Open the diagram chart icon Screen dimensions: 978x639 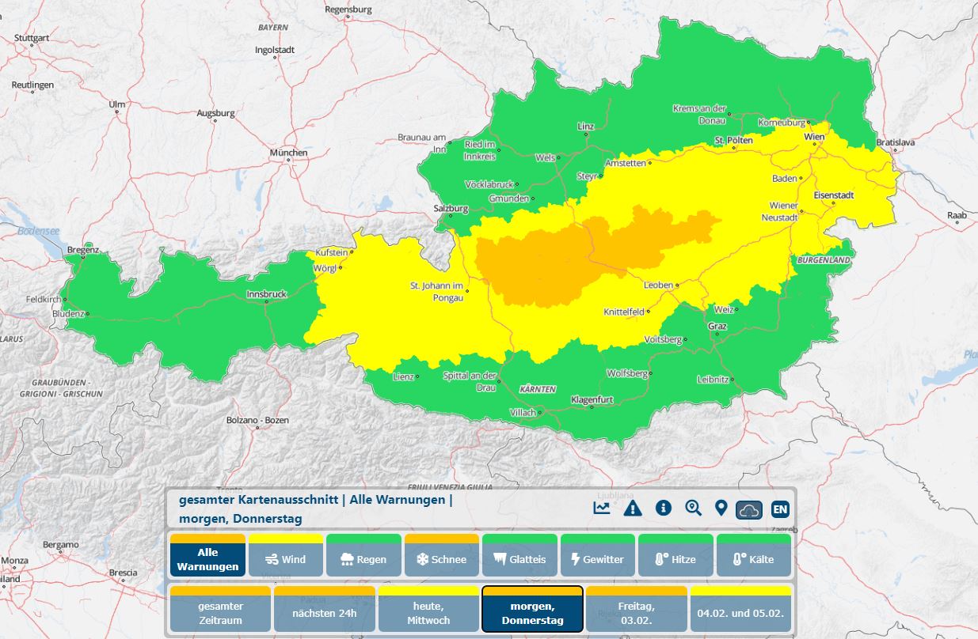point(600,509)
